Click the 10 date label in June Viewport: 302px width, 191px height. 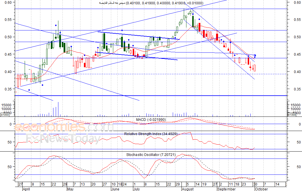coord(114,184)
